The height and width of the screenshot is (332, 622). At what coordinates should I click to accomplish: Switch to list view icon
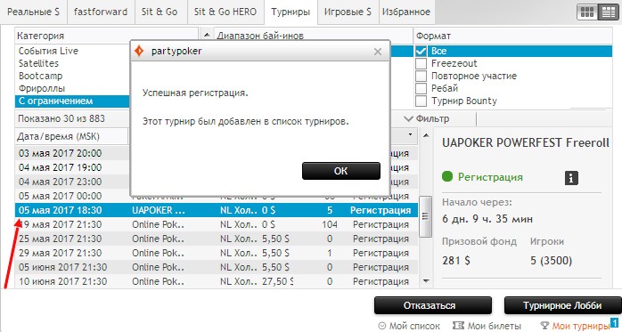608,12
